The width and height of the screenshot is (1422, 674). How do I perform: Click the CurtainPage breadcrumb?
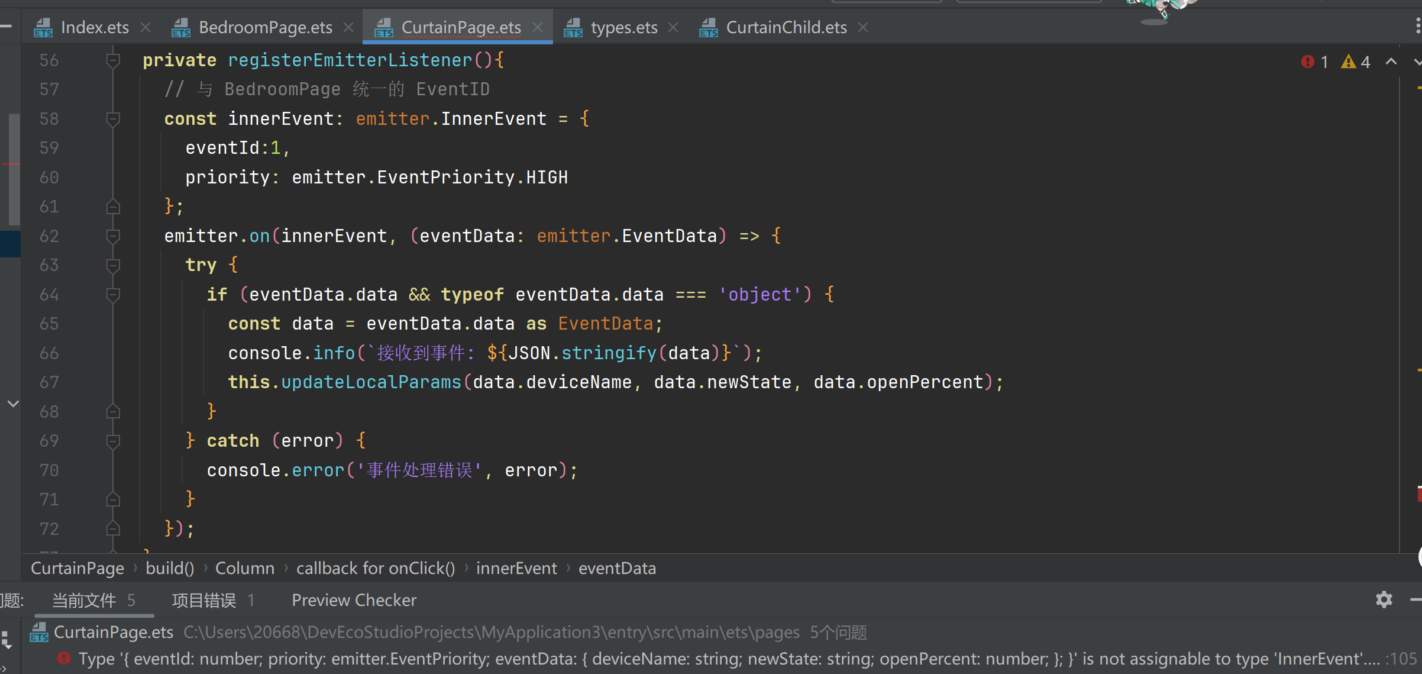point(77,568)
